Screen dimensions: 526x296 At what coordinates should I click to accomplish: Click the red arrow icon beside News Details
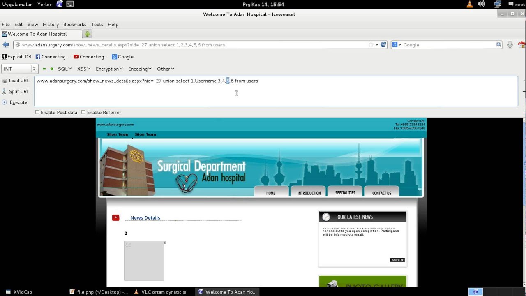tap(115, 217)
